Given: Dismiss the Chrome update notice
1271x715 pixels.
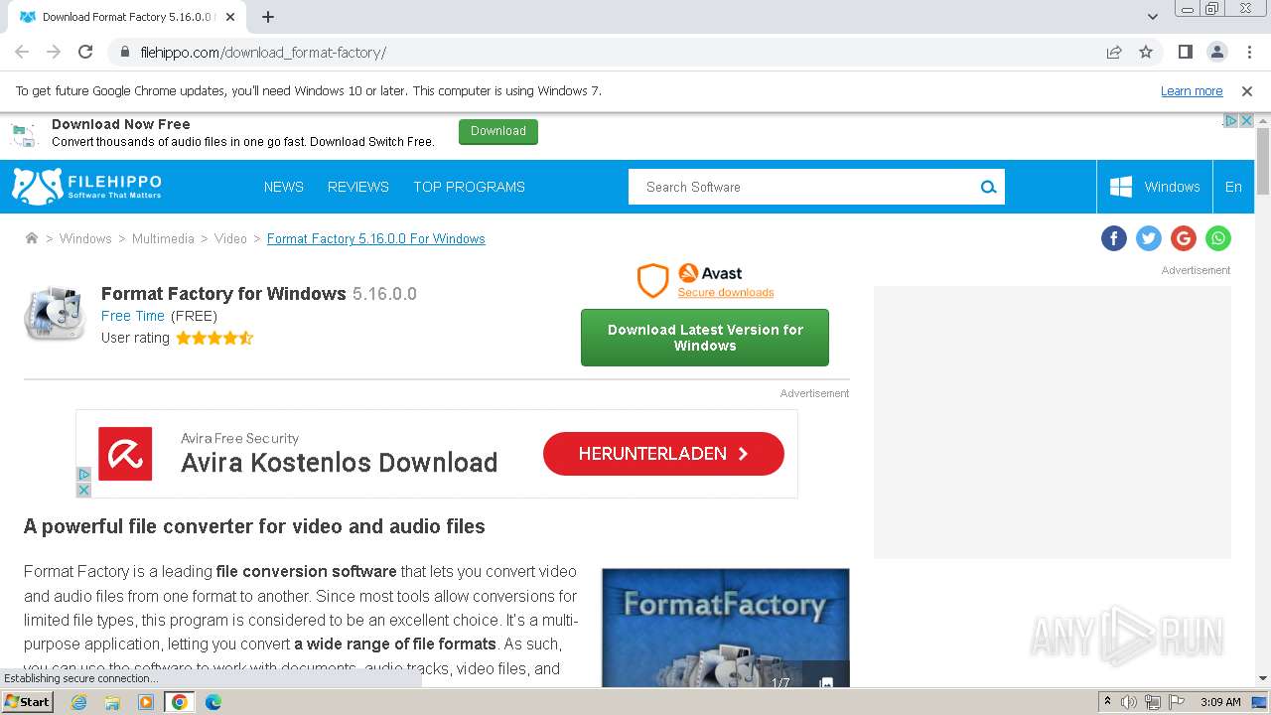Looking at the screenshot, I should (x=1247, y=90).
